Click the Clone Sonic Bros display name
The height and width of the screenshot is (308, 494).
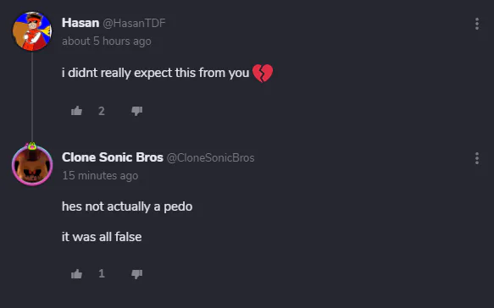[113, 157]
